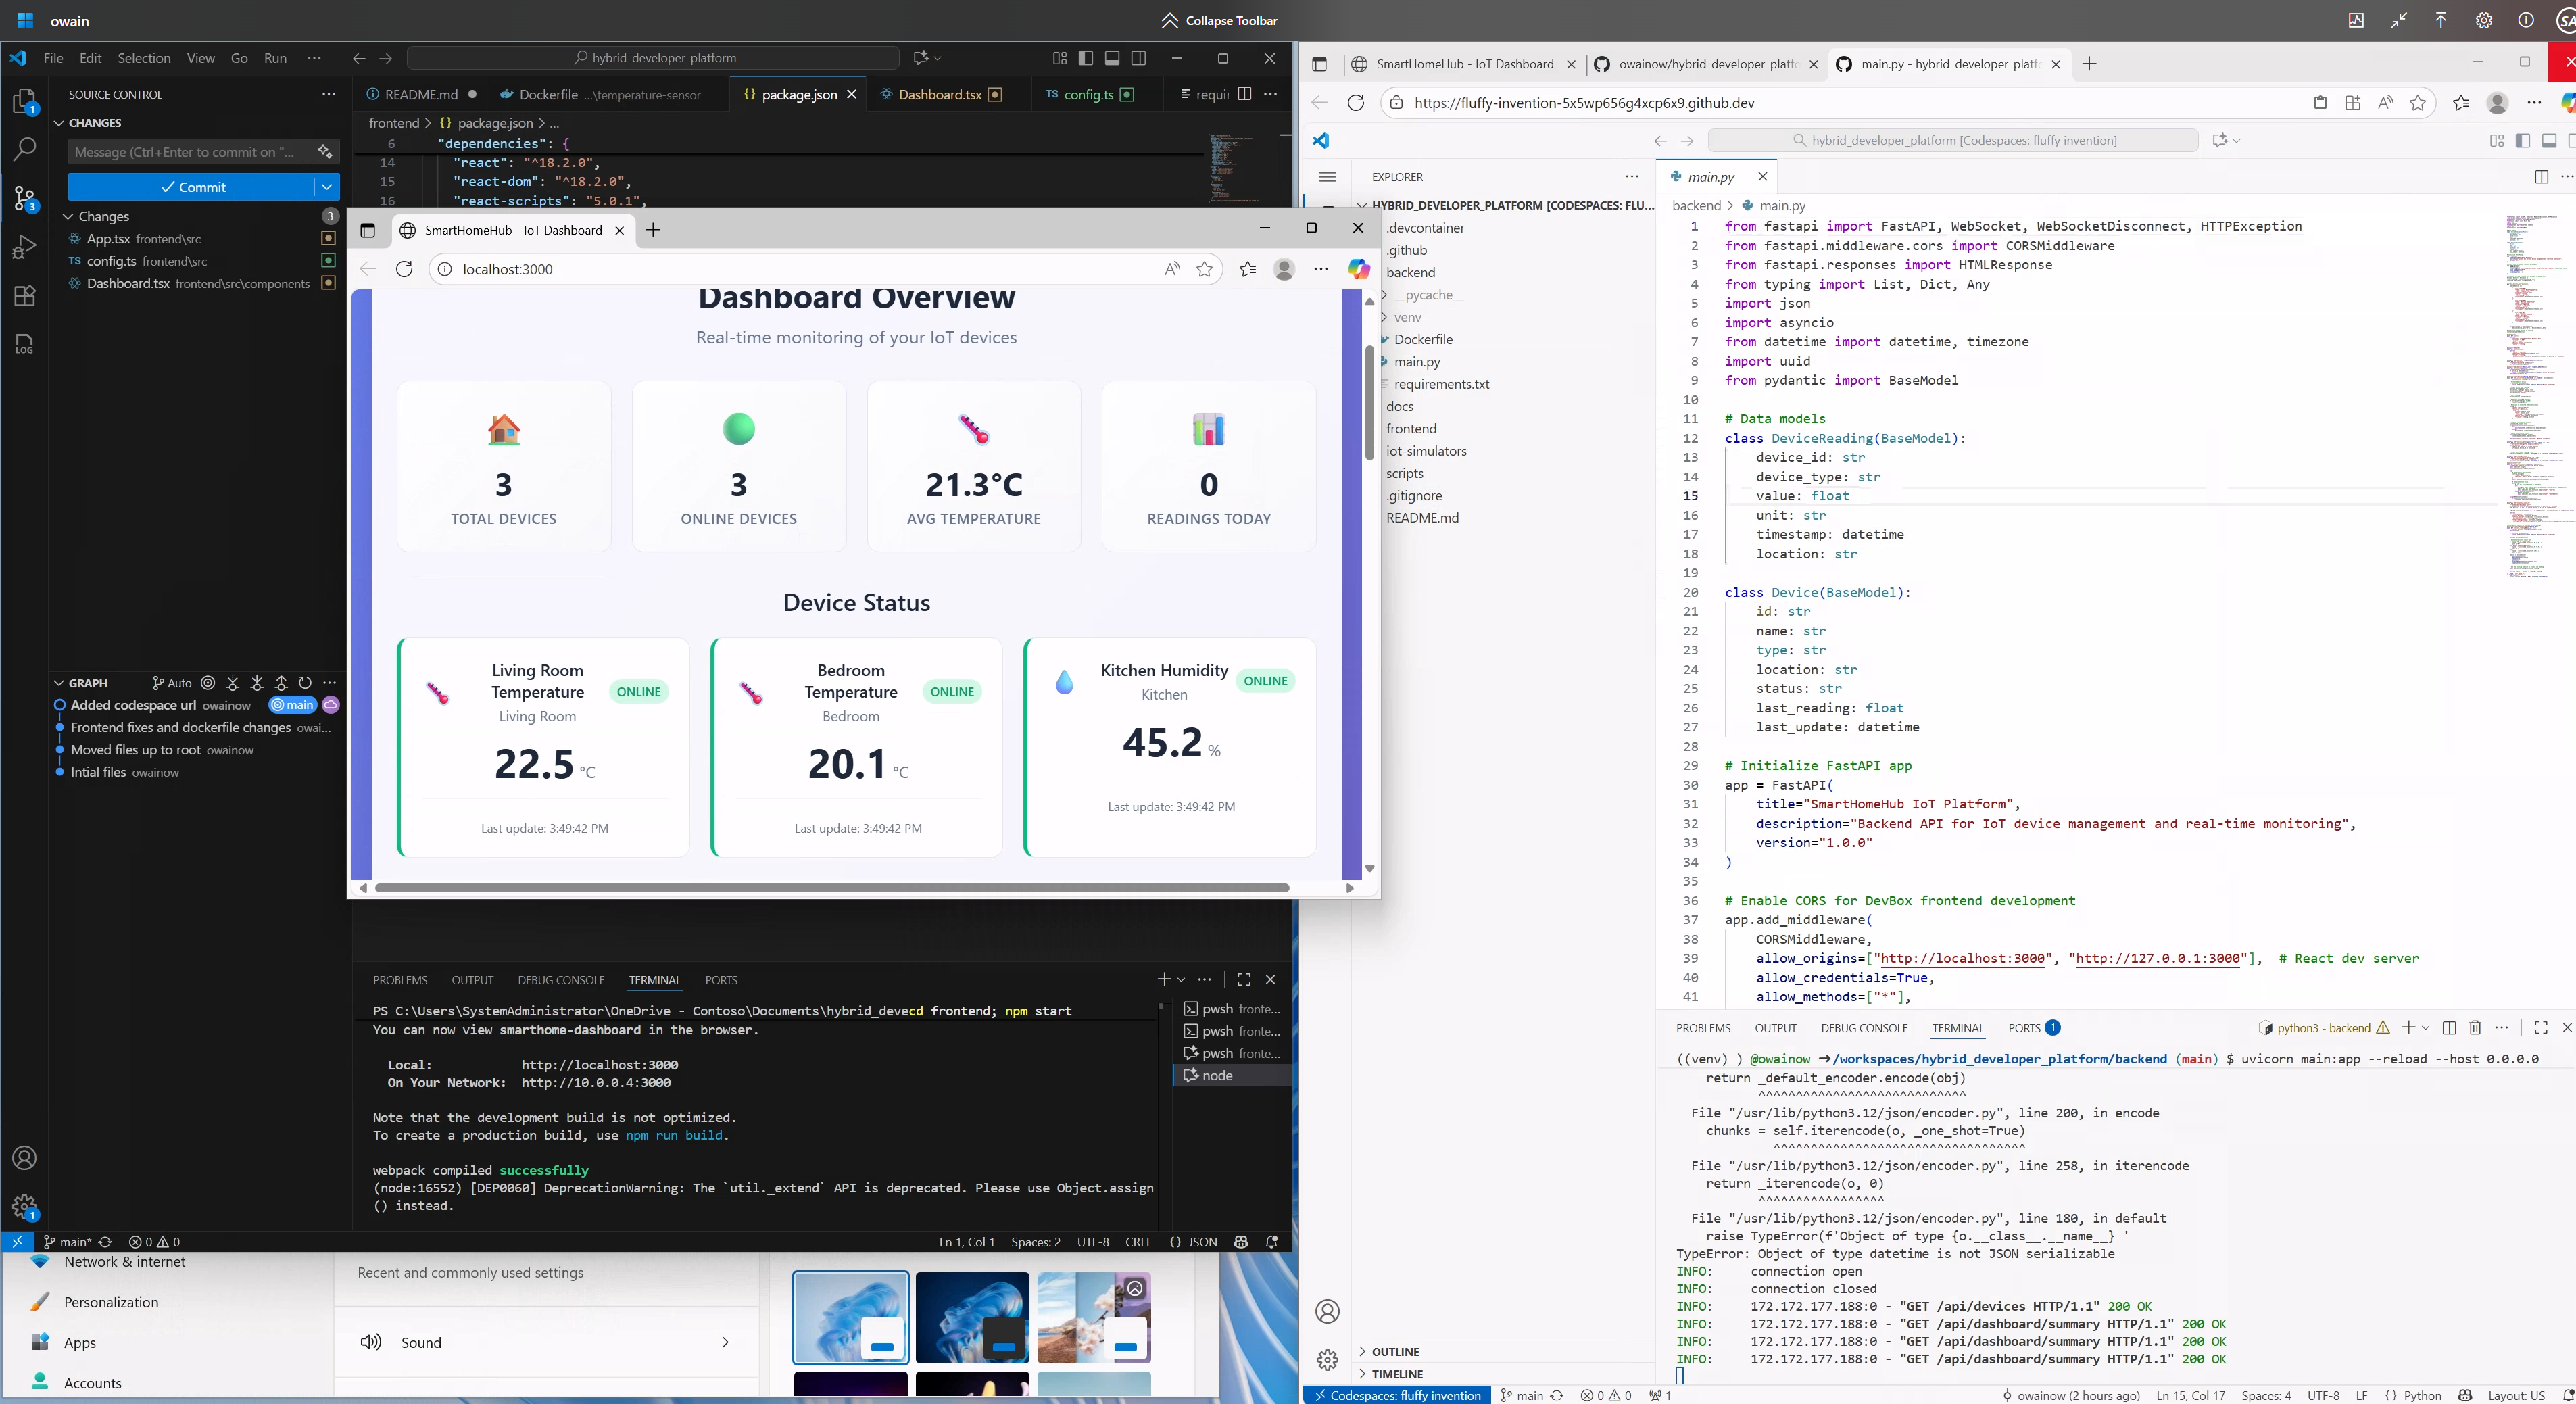Open the notifications bell in the status bar
This screenshot has width=2576, height=1404.
coord(1271,1242)
